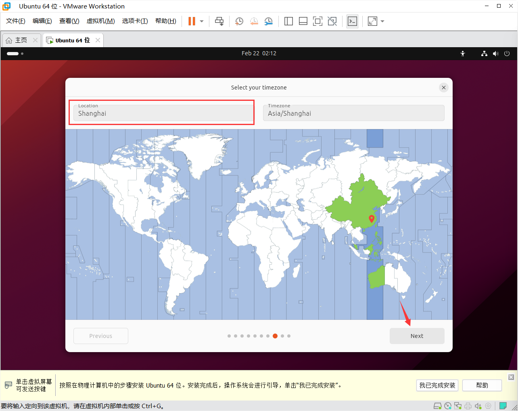Open the accessibility menu in Ubuntu
Image resolution: width=518 pixels, height=411 pixels.
[x=463, y=53]
